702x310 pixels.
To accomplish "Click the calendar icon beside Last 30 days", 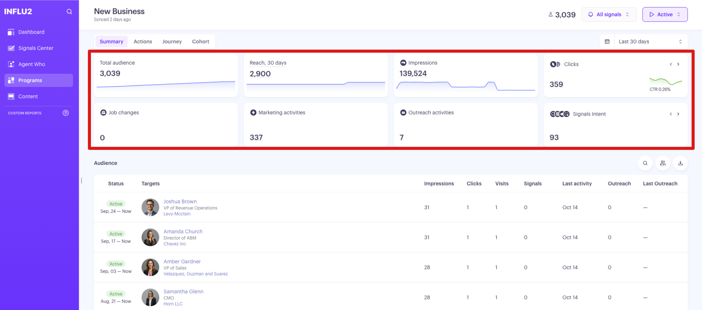I will pos(607,42).
